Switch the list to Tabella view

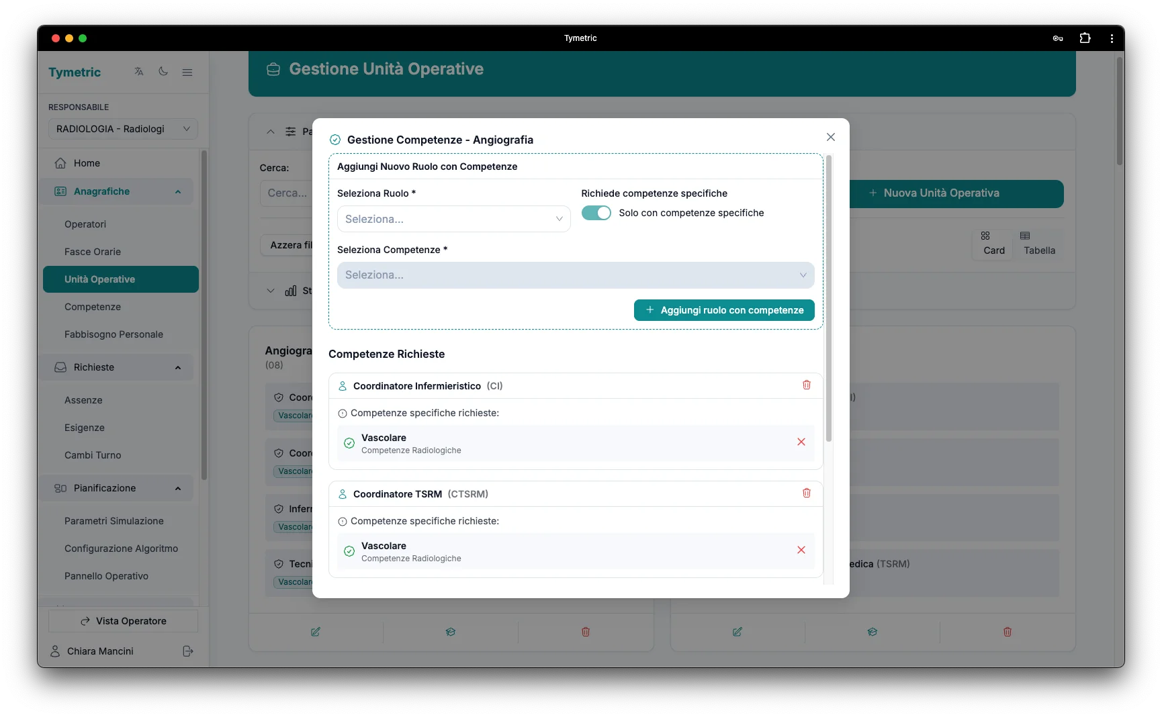click(1038, 243)
